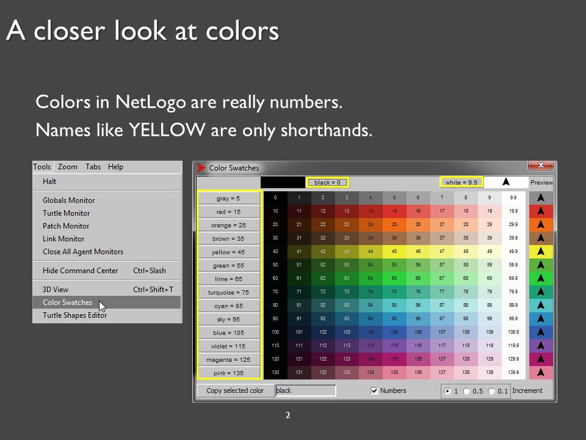Pick the color swatch numbered 123
The height and width of the screenshot is (440, 586).
point(347,359)
